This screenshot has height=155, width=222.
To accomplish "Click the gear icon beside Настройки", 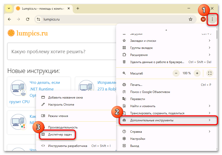I will click(x=124, y=139).
